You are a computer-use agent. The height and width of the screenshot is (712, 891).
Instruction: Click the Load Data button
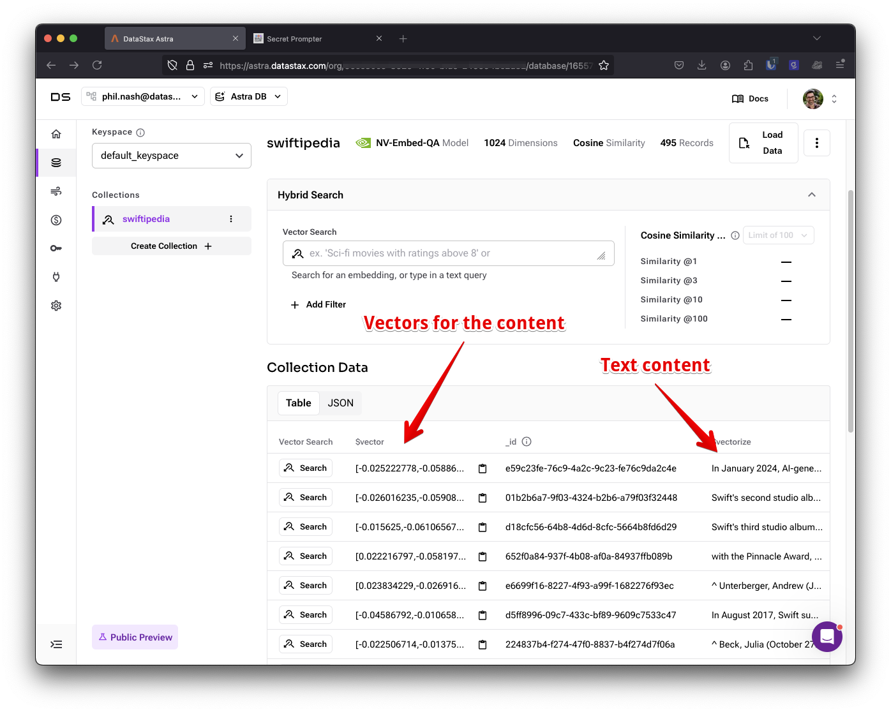(x=763, y=143)
